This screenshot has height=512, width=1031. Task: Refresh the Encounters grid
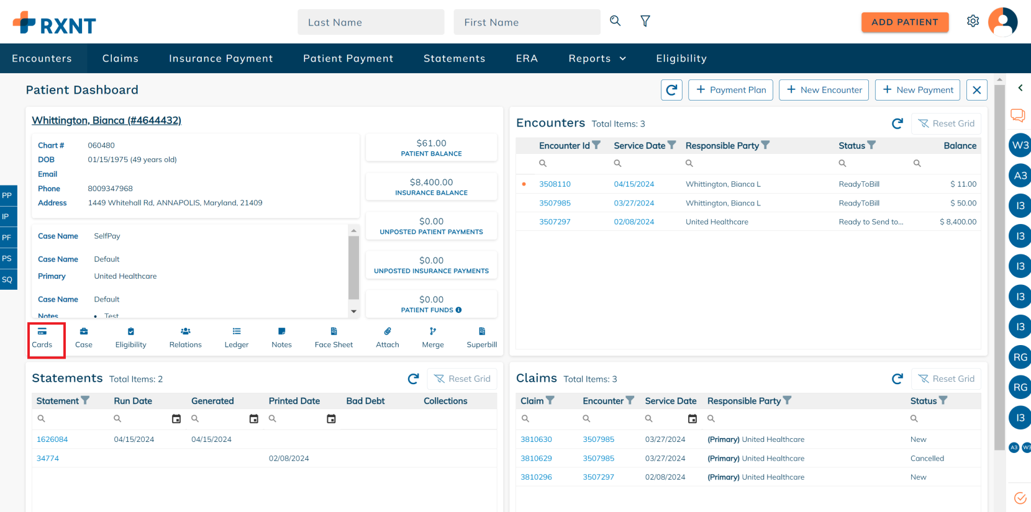pos(897,124)
